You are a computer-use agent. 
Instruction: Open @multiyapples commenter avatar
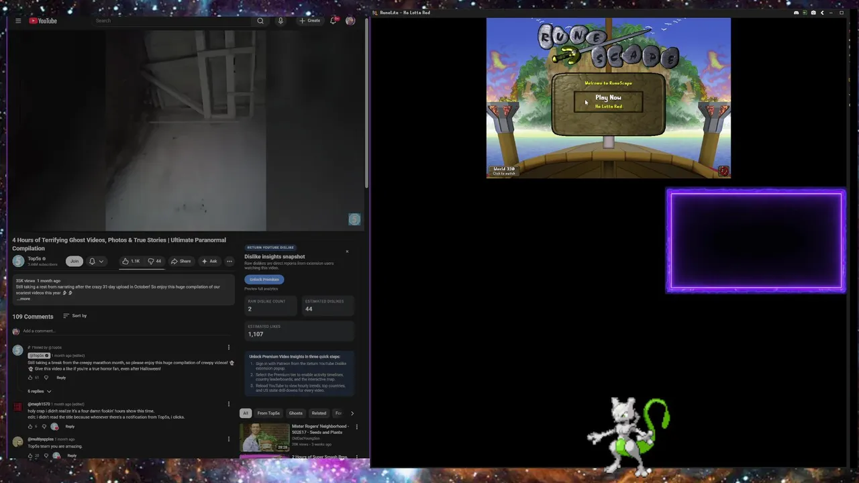(x=17, y=442)
